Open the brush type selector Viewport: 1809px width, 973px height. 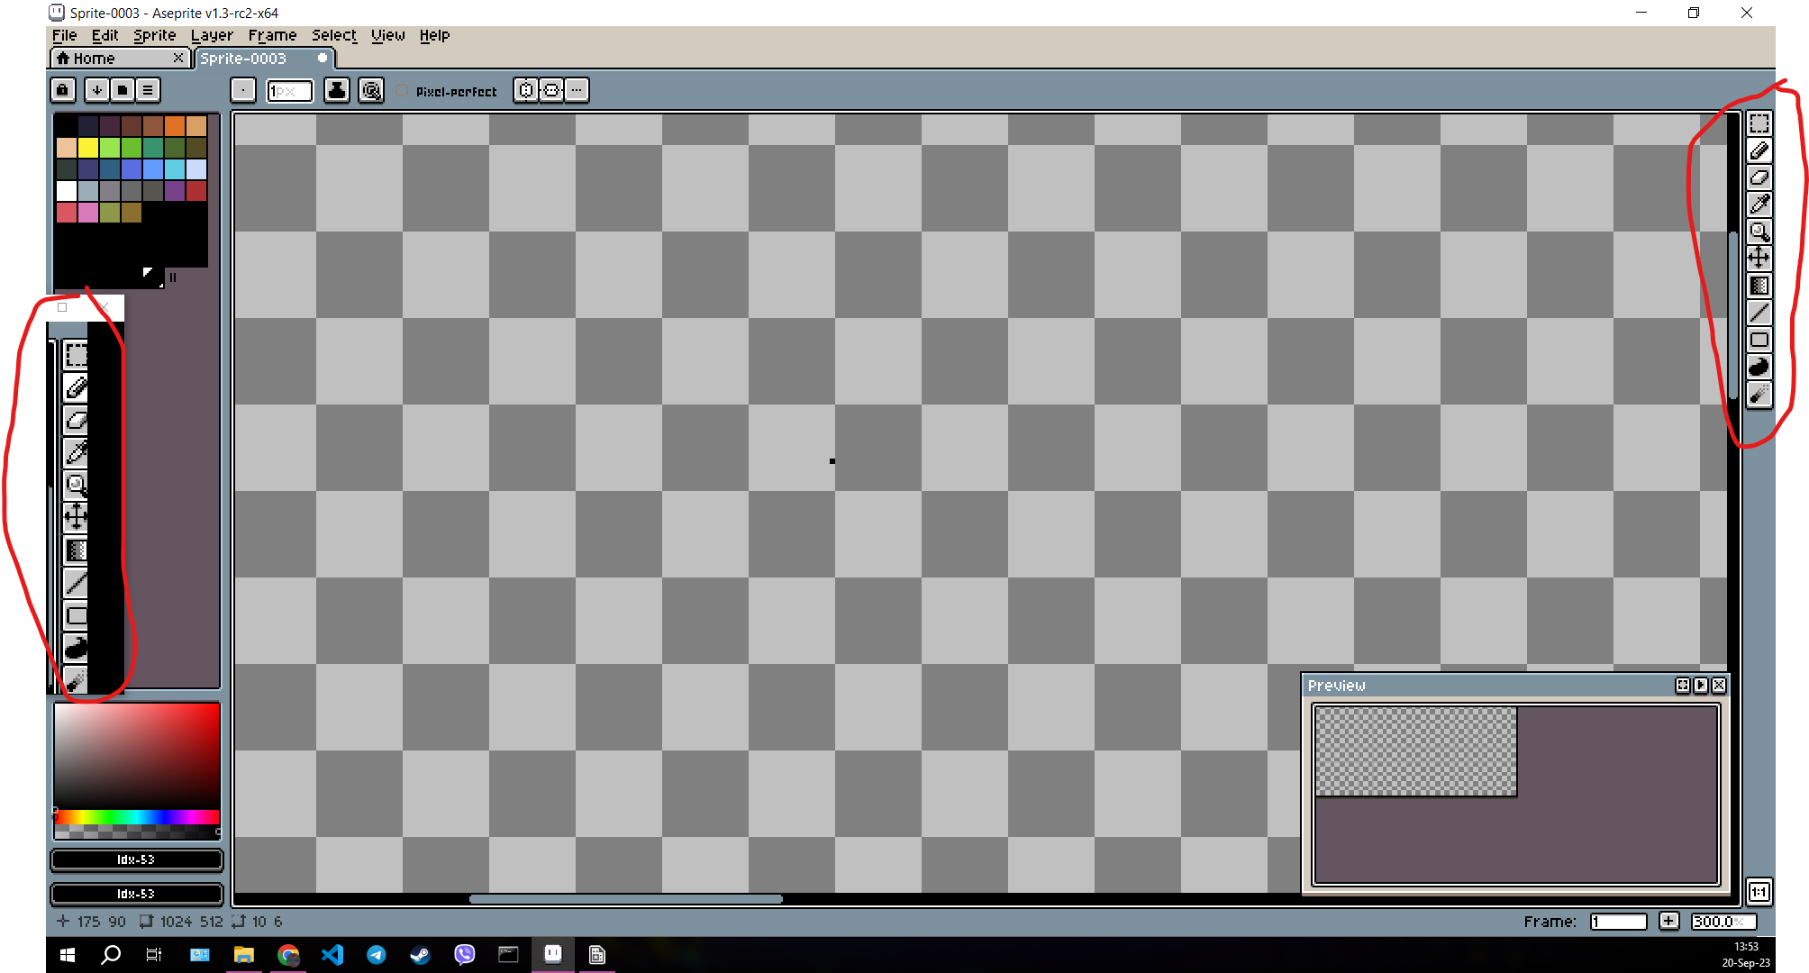[x=242, y=90]
